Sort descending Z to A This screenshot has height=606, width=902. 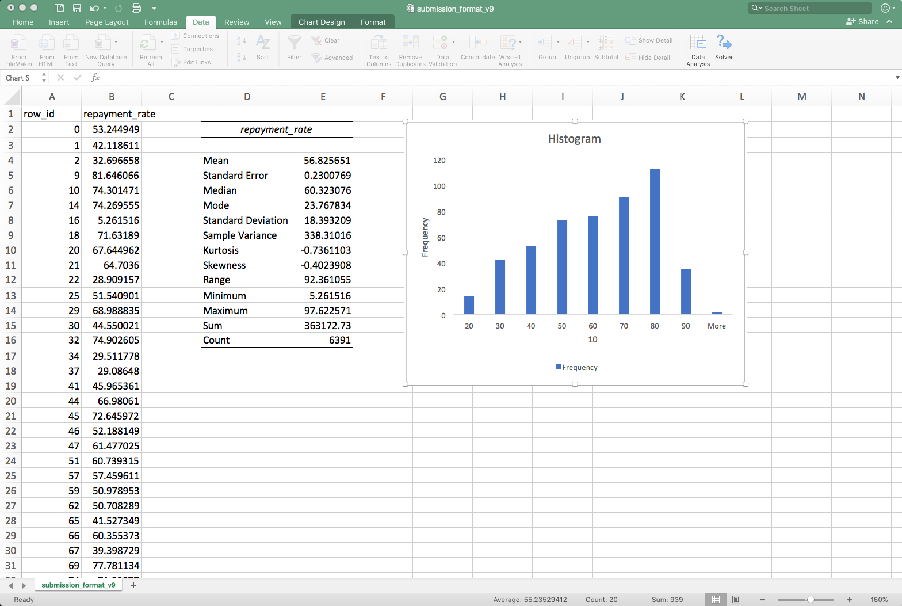[x=242, y=57]
